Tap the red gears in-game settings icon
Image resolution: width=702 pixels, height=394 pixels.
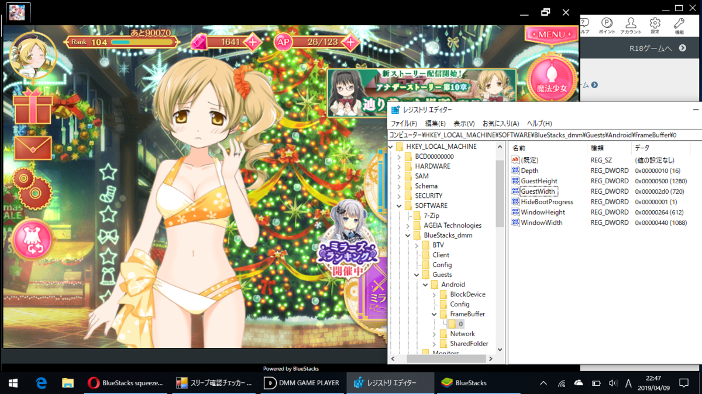33,190
